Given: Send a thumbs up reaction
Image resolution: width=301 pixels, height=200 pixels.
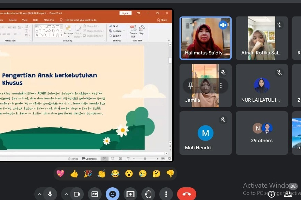Looking at the screenshot, I should (74, 174).
